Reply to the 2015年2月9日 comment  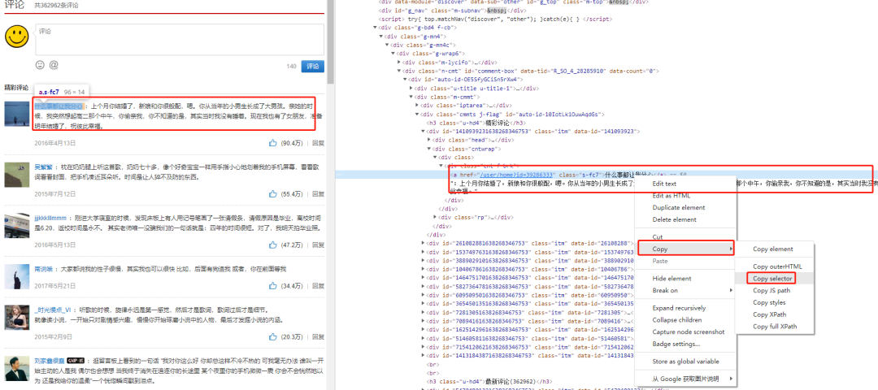click(x=318, y=337)
